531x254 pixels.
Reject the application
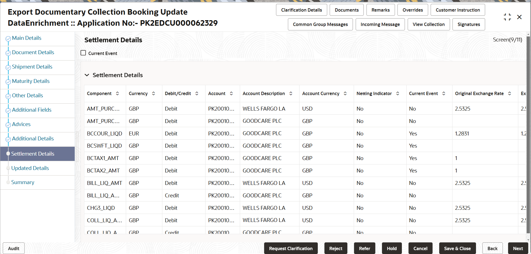(x=336, y=248)
